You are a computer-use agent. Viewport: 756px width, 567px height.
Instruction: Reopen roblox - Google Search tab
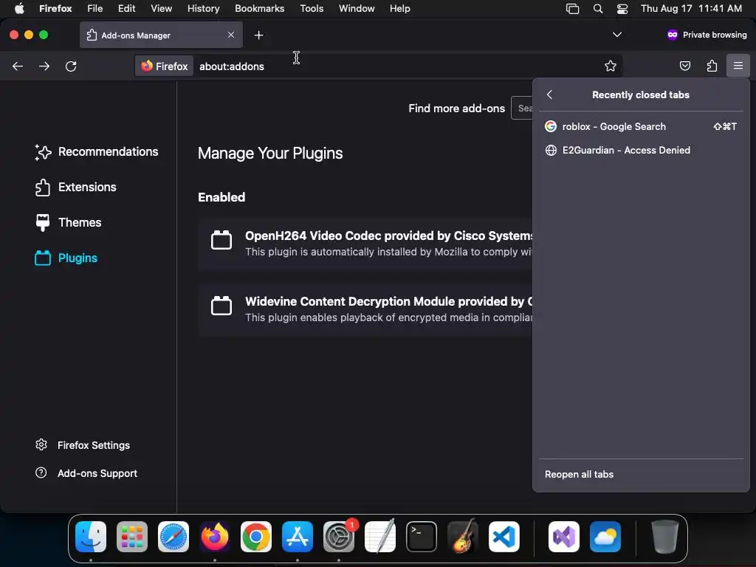tap(641, 126)
